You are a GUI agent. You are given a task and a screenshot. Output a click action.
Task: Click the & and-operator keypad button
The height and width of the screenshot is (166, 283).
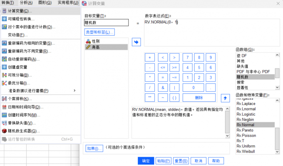click(163, 88)
